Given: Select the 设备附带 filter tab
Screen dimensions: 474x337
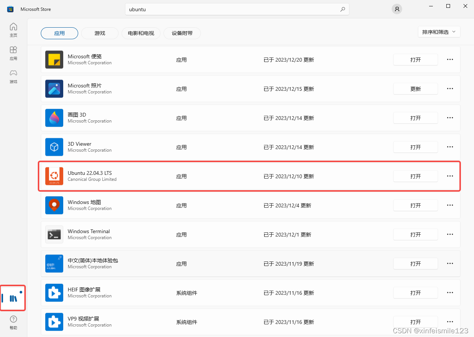Looking at the screenshot, I should click(x=182, y=33).
